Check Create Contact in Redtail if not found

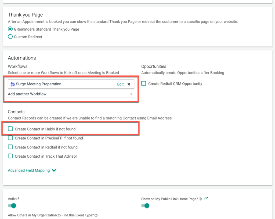(10, 147)
